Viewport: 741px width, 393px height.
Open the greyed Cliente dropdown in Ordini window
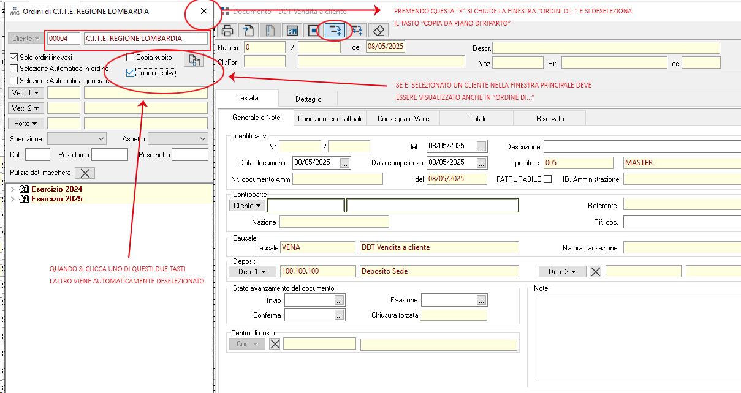pos(26,39)
